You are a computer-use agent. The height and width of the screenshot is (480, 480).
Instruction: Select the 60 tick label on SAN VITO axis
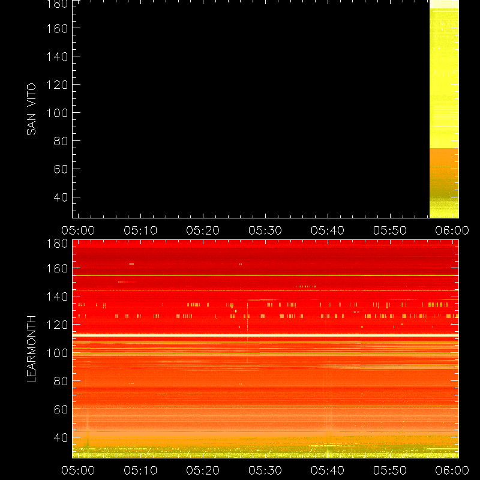pos(61,169)
